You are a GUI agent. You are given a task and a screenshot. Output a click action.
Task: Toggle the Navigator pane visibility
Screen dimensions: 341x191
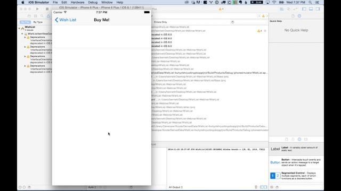(304, 9)
